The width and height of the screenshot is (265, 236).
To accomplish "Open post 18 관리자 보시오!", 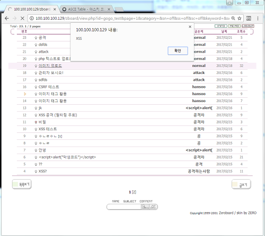I will click(51, 73).
